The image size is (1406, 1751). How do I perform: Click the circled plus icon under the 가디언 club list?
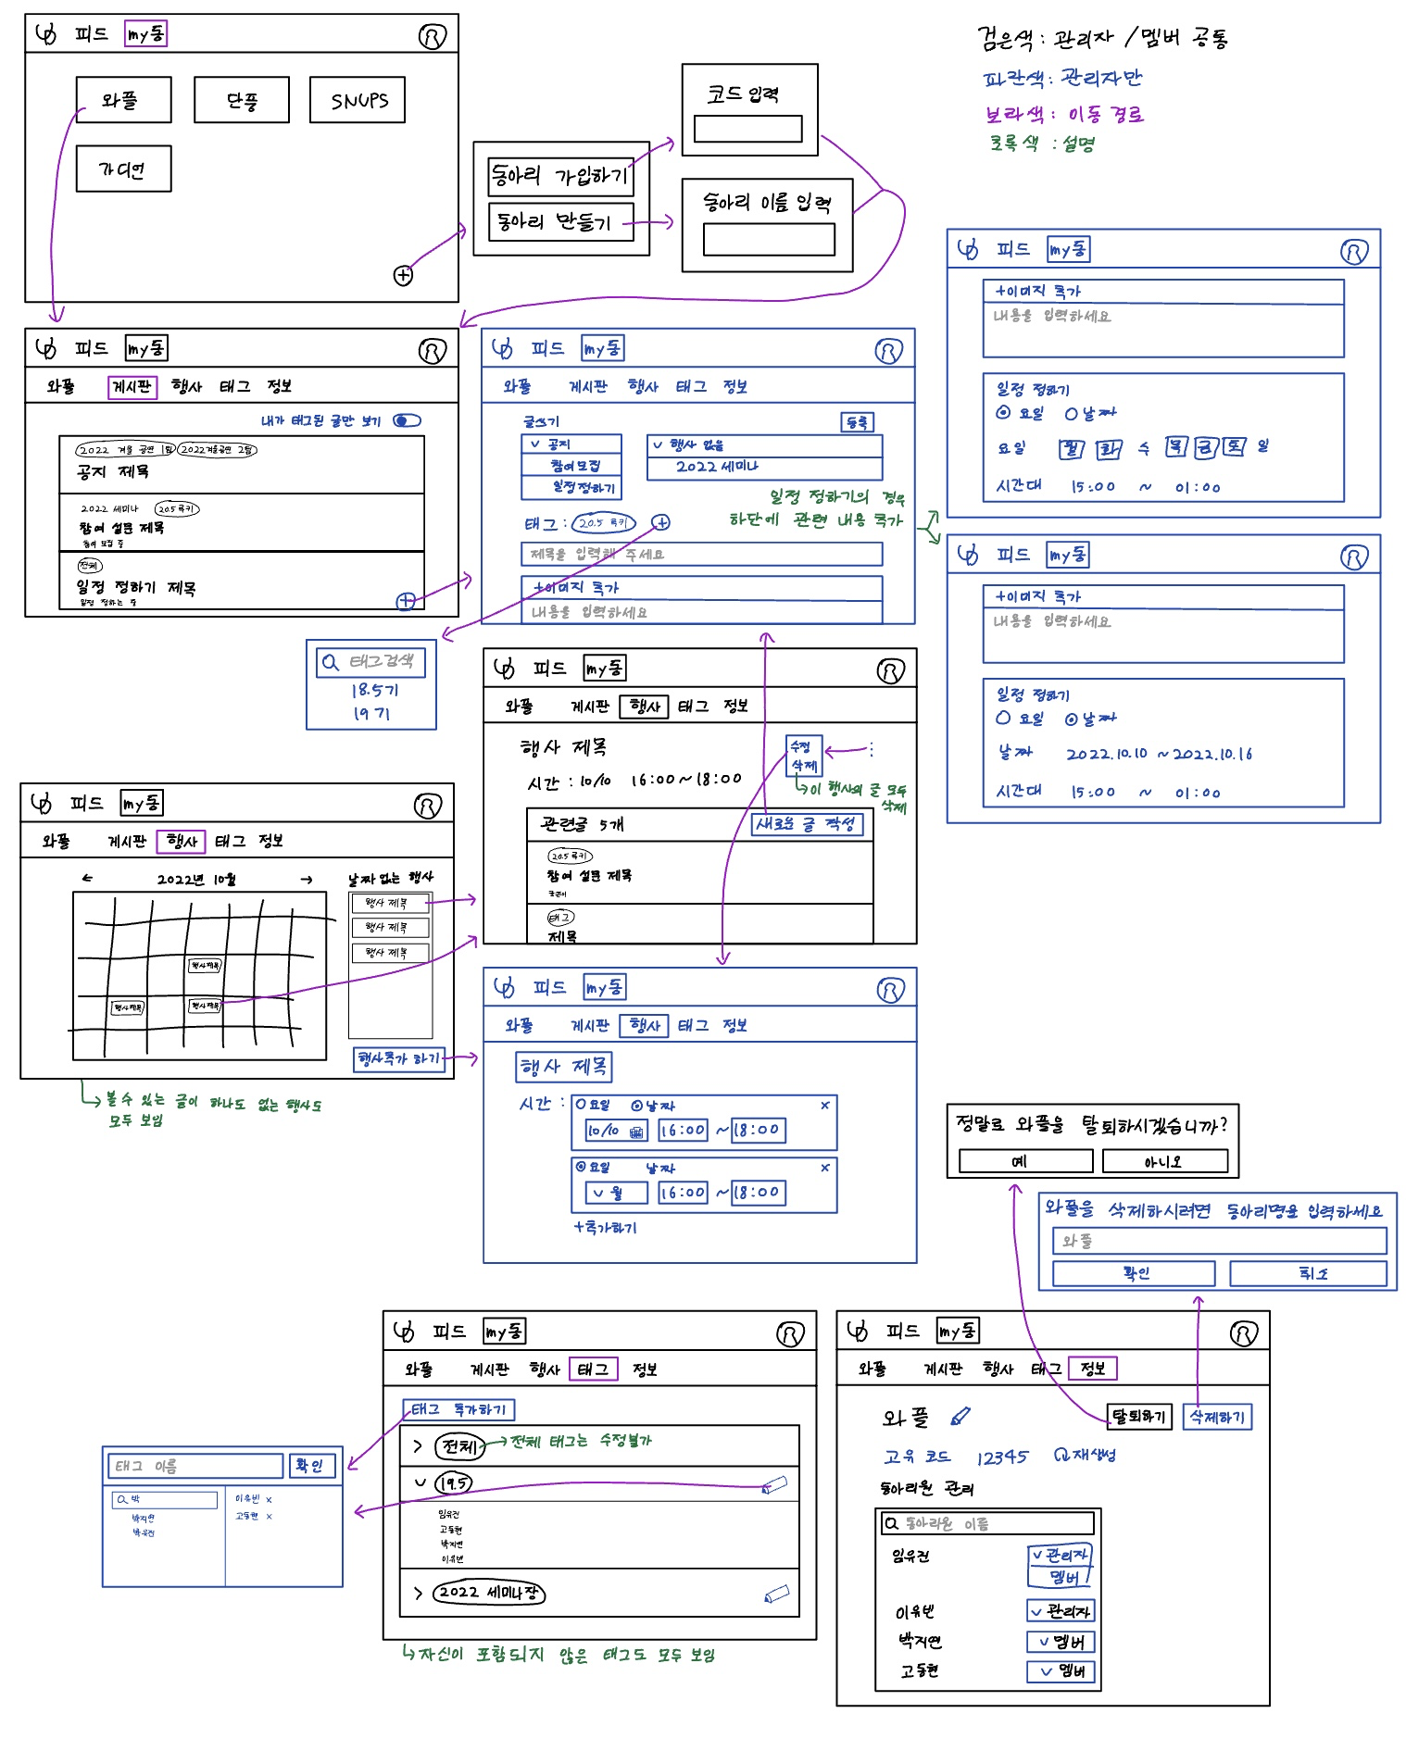coord(403,275)
